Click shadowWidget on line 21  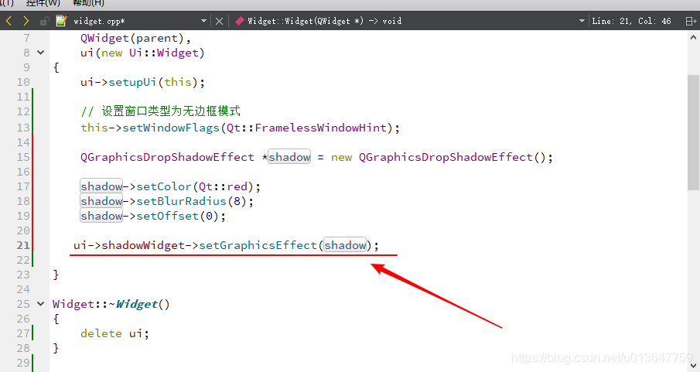coord(143,246)
